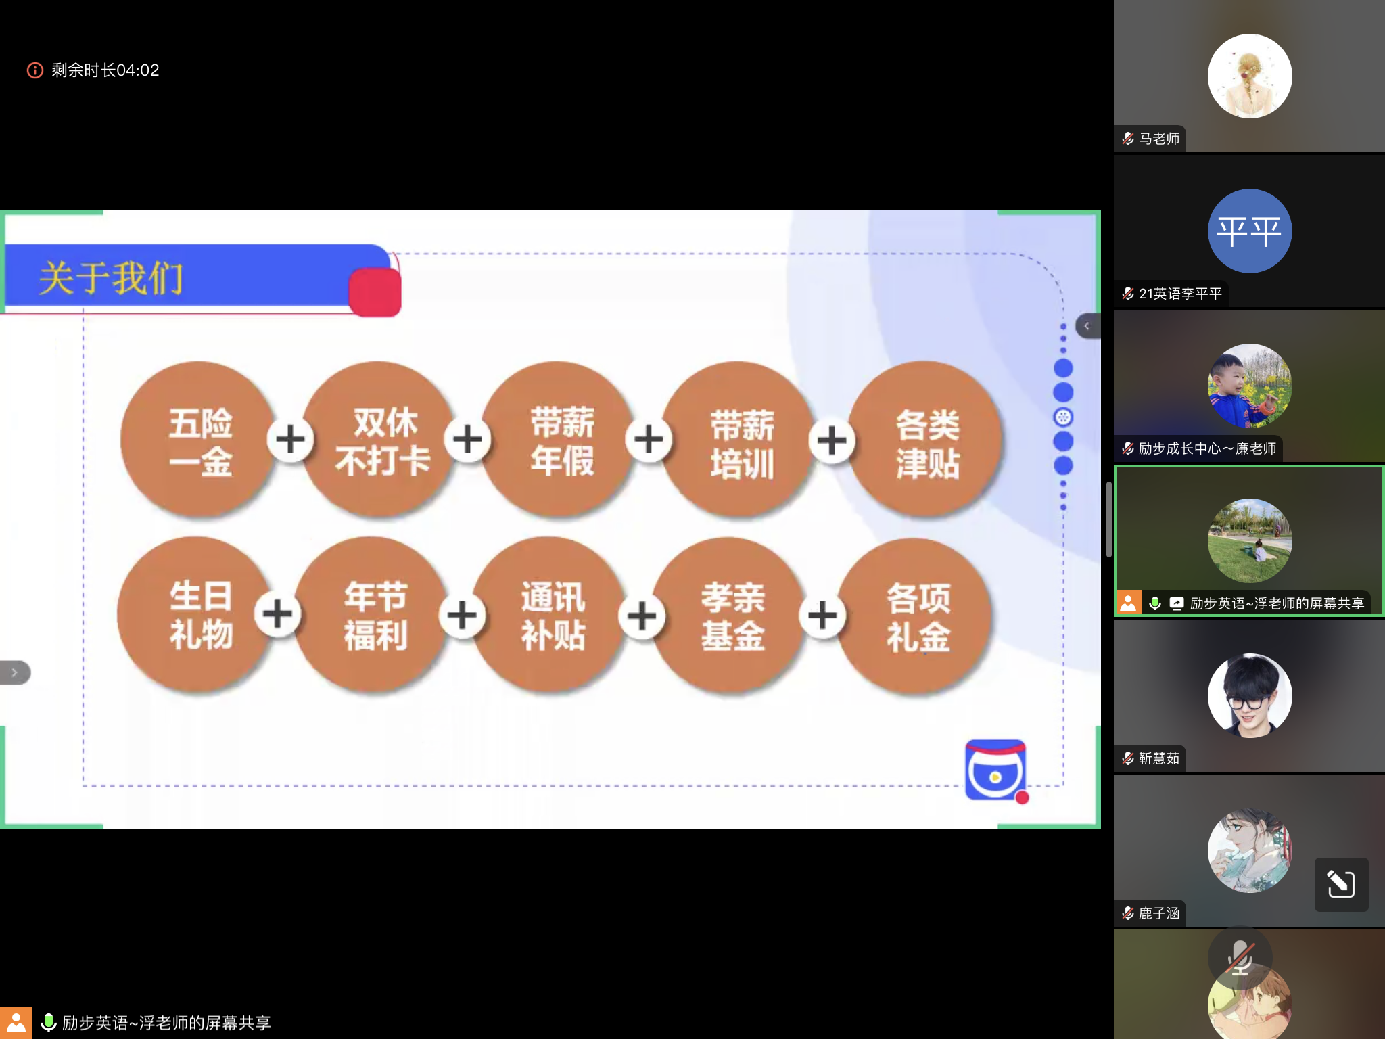1385x1039 pixels.
Task: Expand the left side panel arrow
Action: tap(15, 672)
